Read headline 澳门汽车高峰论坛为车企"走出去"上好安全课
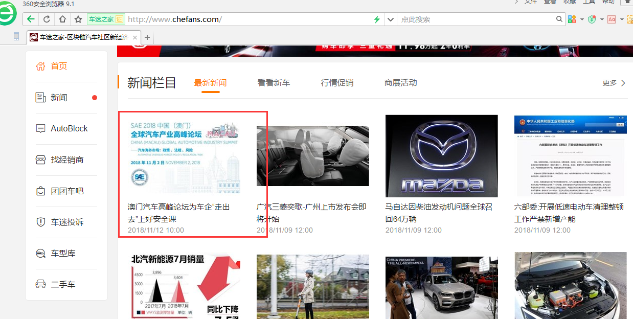 (179, 213)
